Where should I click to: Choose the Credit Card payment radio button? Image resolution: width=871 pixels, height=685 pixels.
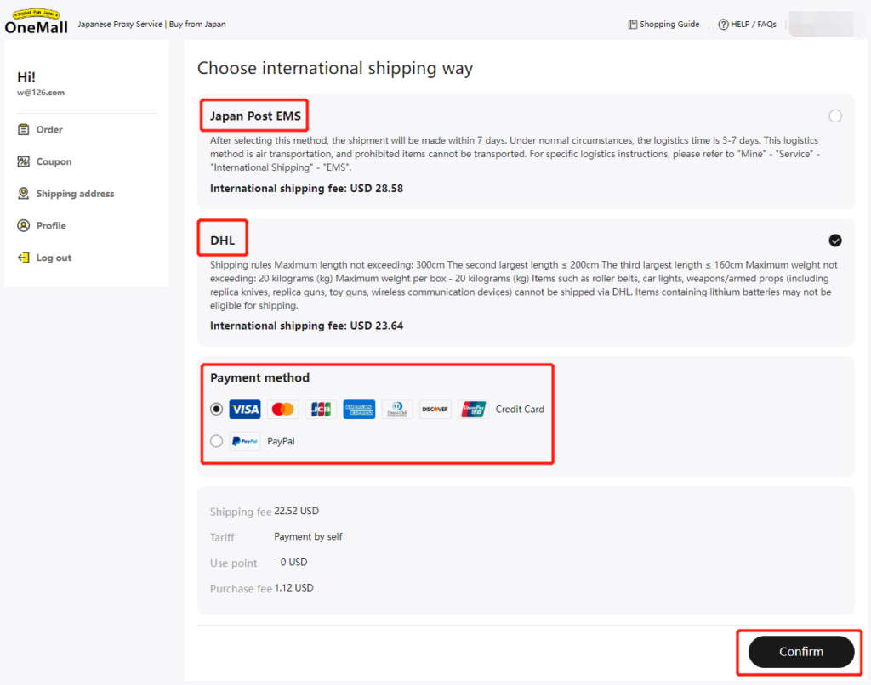point(217,409)
